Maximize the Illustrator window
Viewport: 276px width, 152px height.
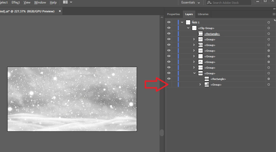(x=265, y=1)
